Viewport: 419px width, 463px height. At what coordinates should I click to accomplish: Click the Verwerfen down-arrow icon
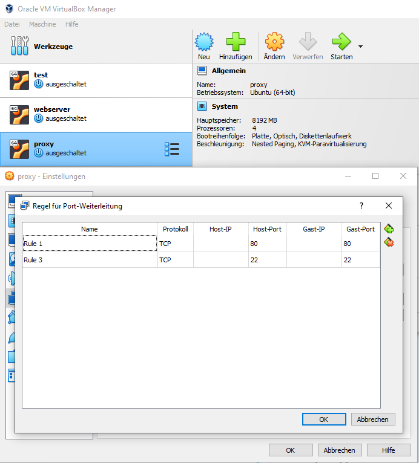click(x=308, y=42)
